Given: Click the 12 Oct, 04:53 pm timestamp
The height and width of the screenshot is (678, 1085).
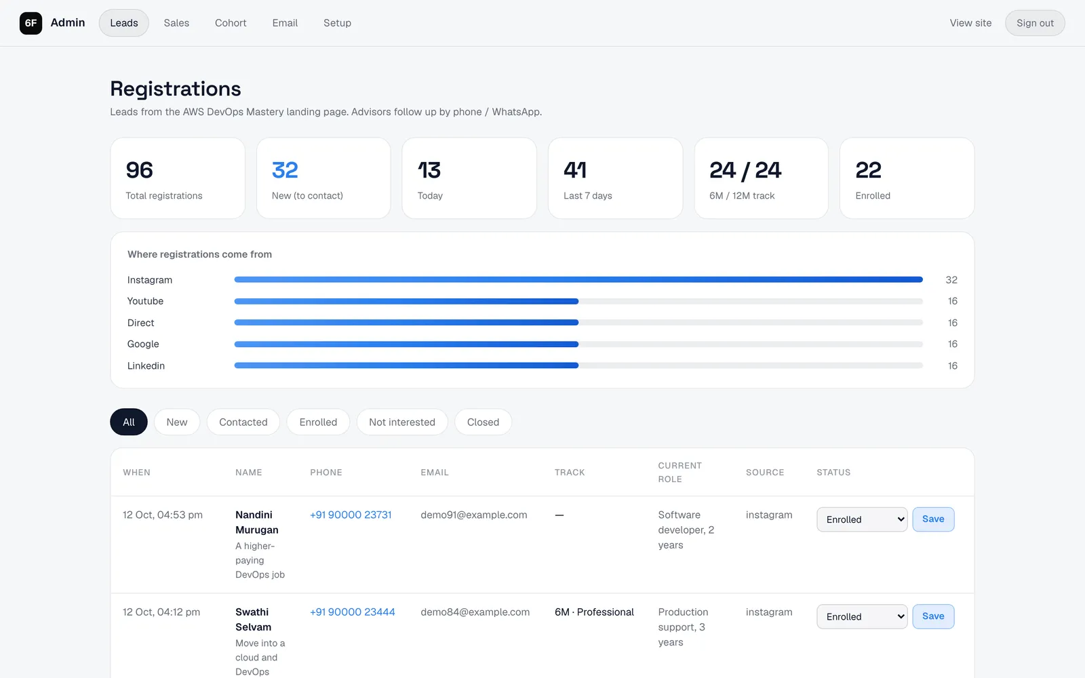Looking at the screenshot, I should pos(163,515).
